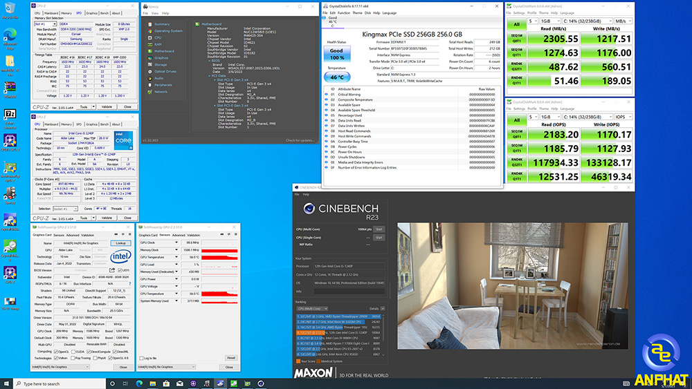Select Graphics section in Speccy sidebar
692x389 pixels.
(x=161, y=58)
